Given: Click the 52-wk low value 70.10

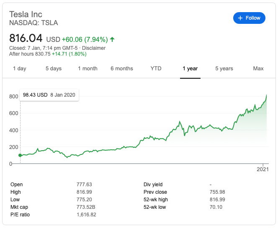Looking at the screenshot, I should 216,207.
